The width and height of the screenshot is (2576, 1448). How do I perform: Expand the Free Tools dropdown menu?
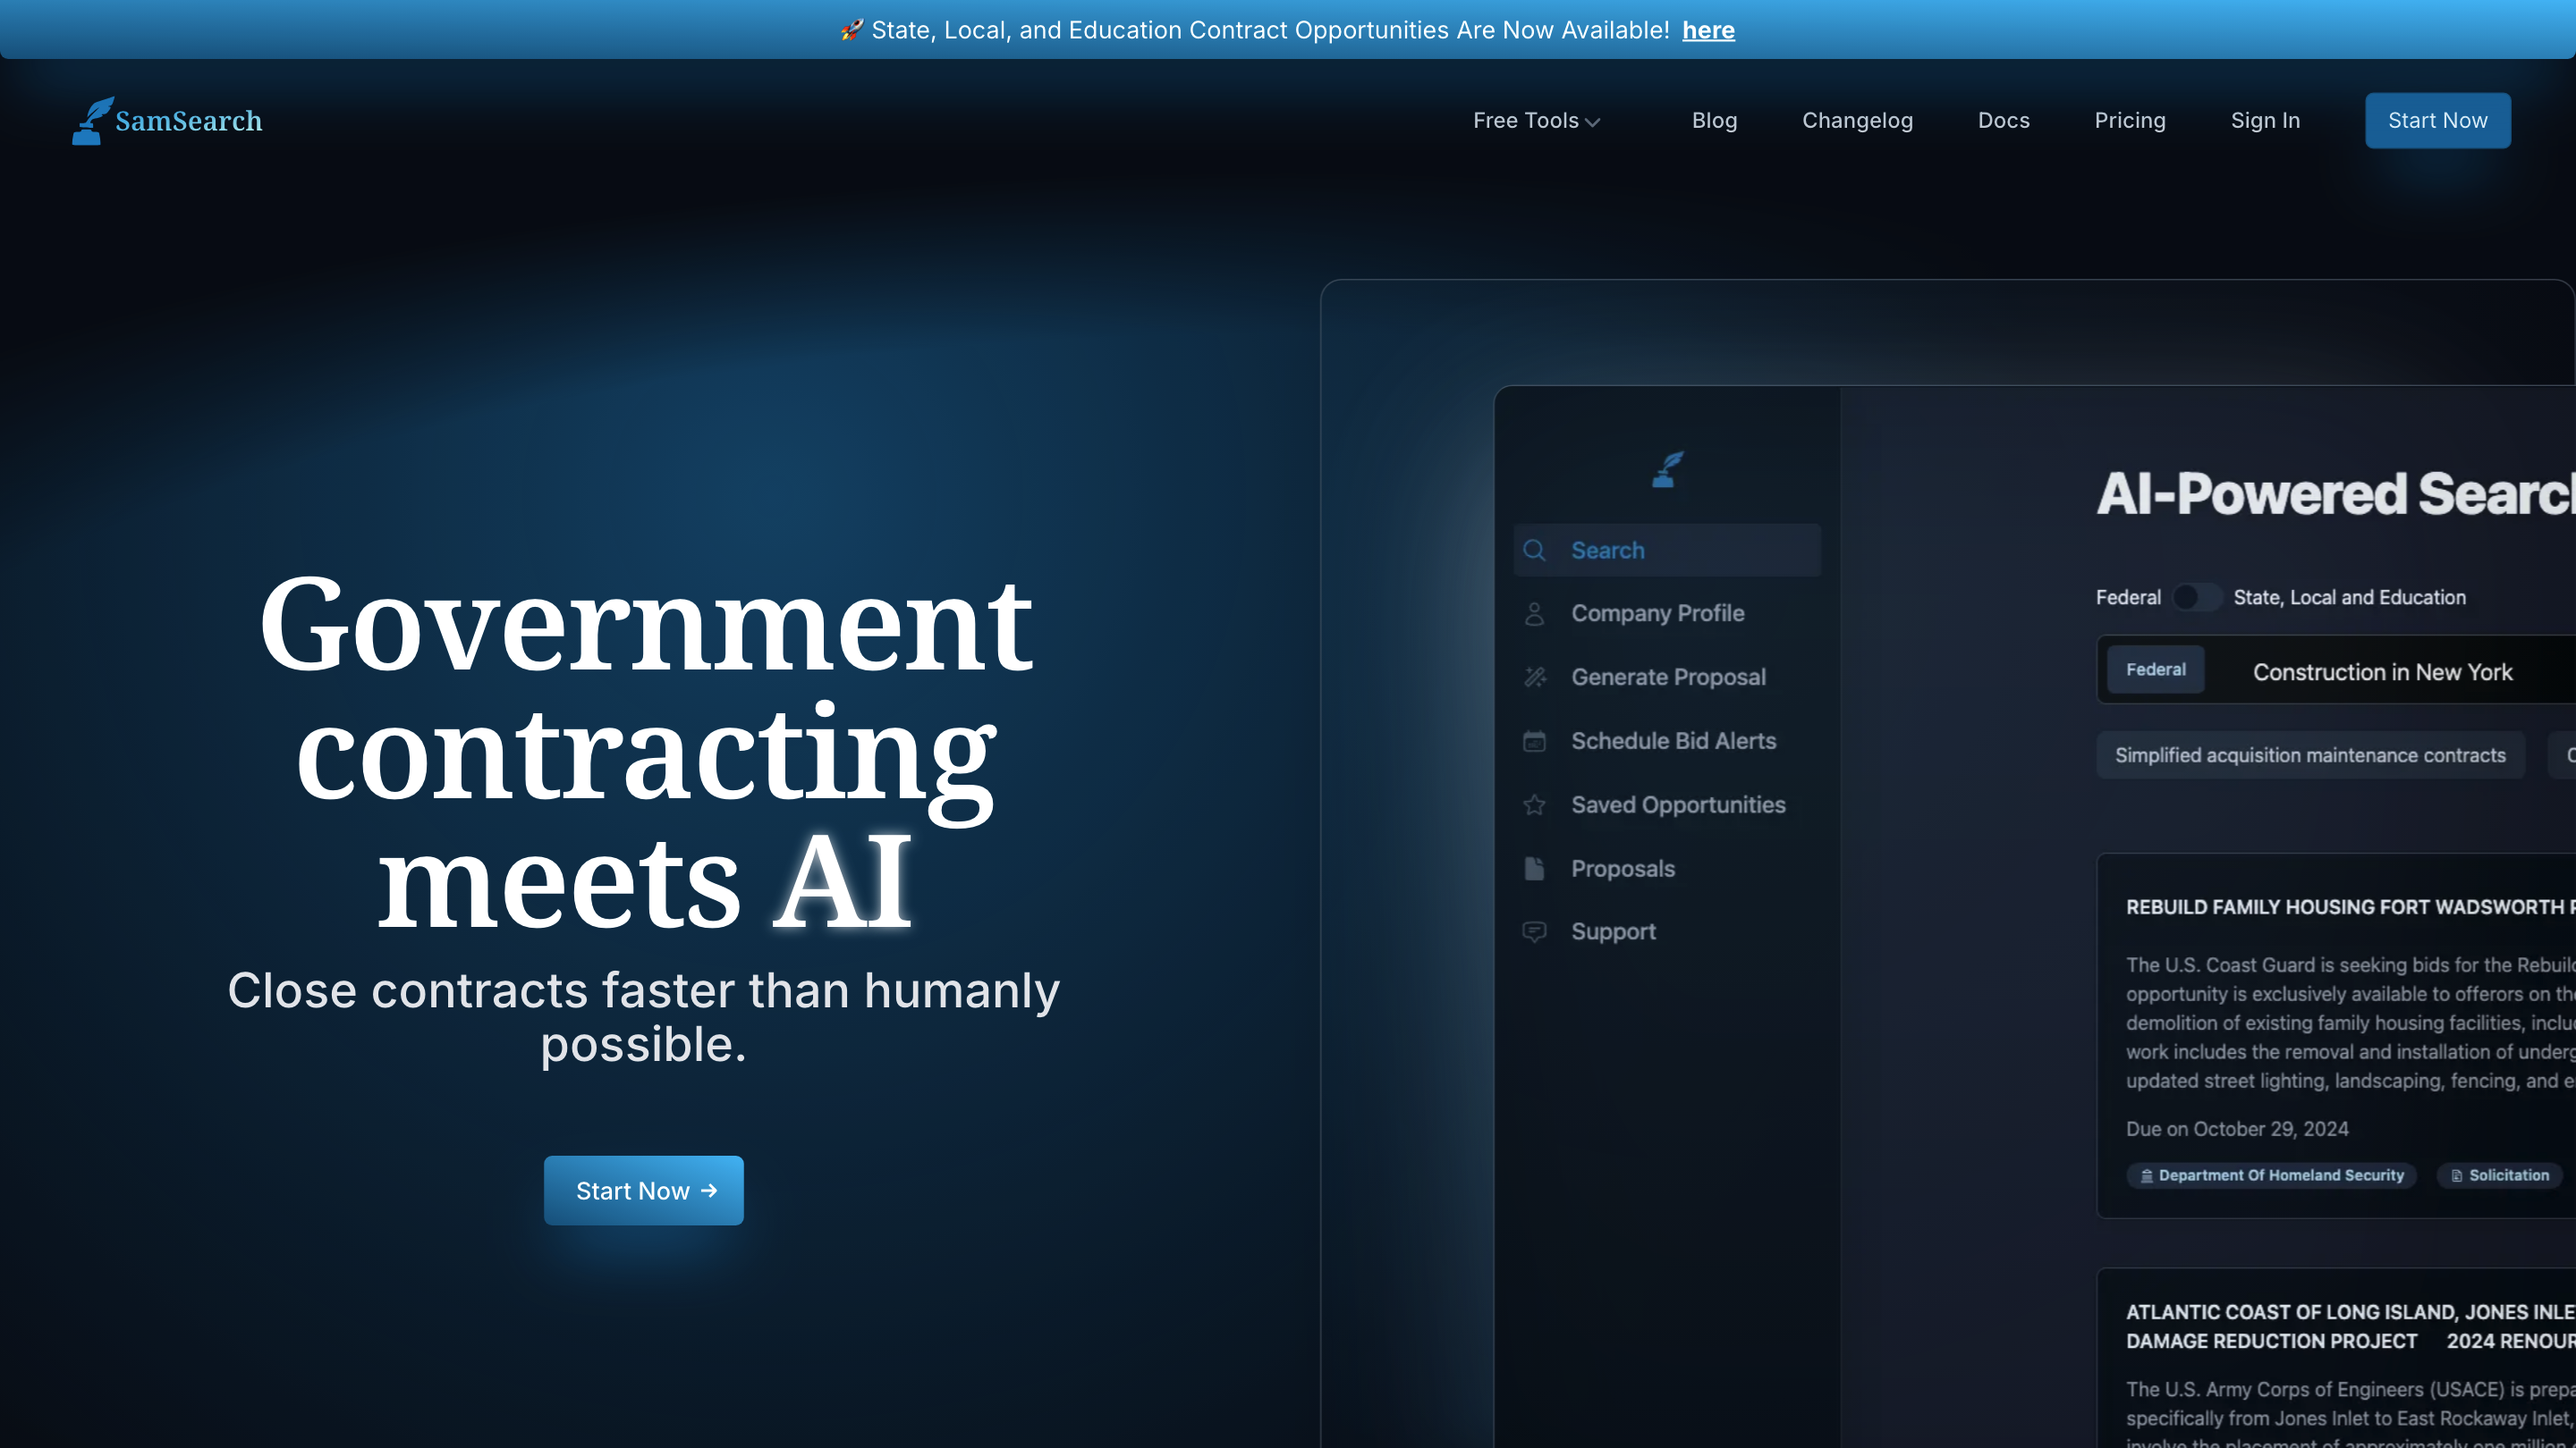(1536, 121)
